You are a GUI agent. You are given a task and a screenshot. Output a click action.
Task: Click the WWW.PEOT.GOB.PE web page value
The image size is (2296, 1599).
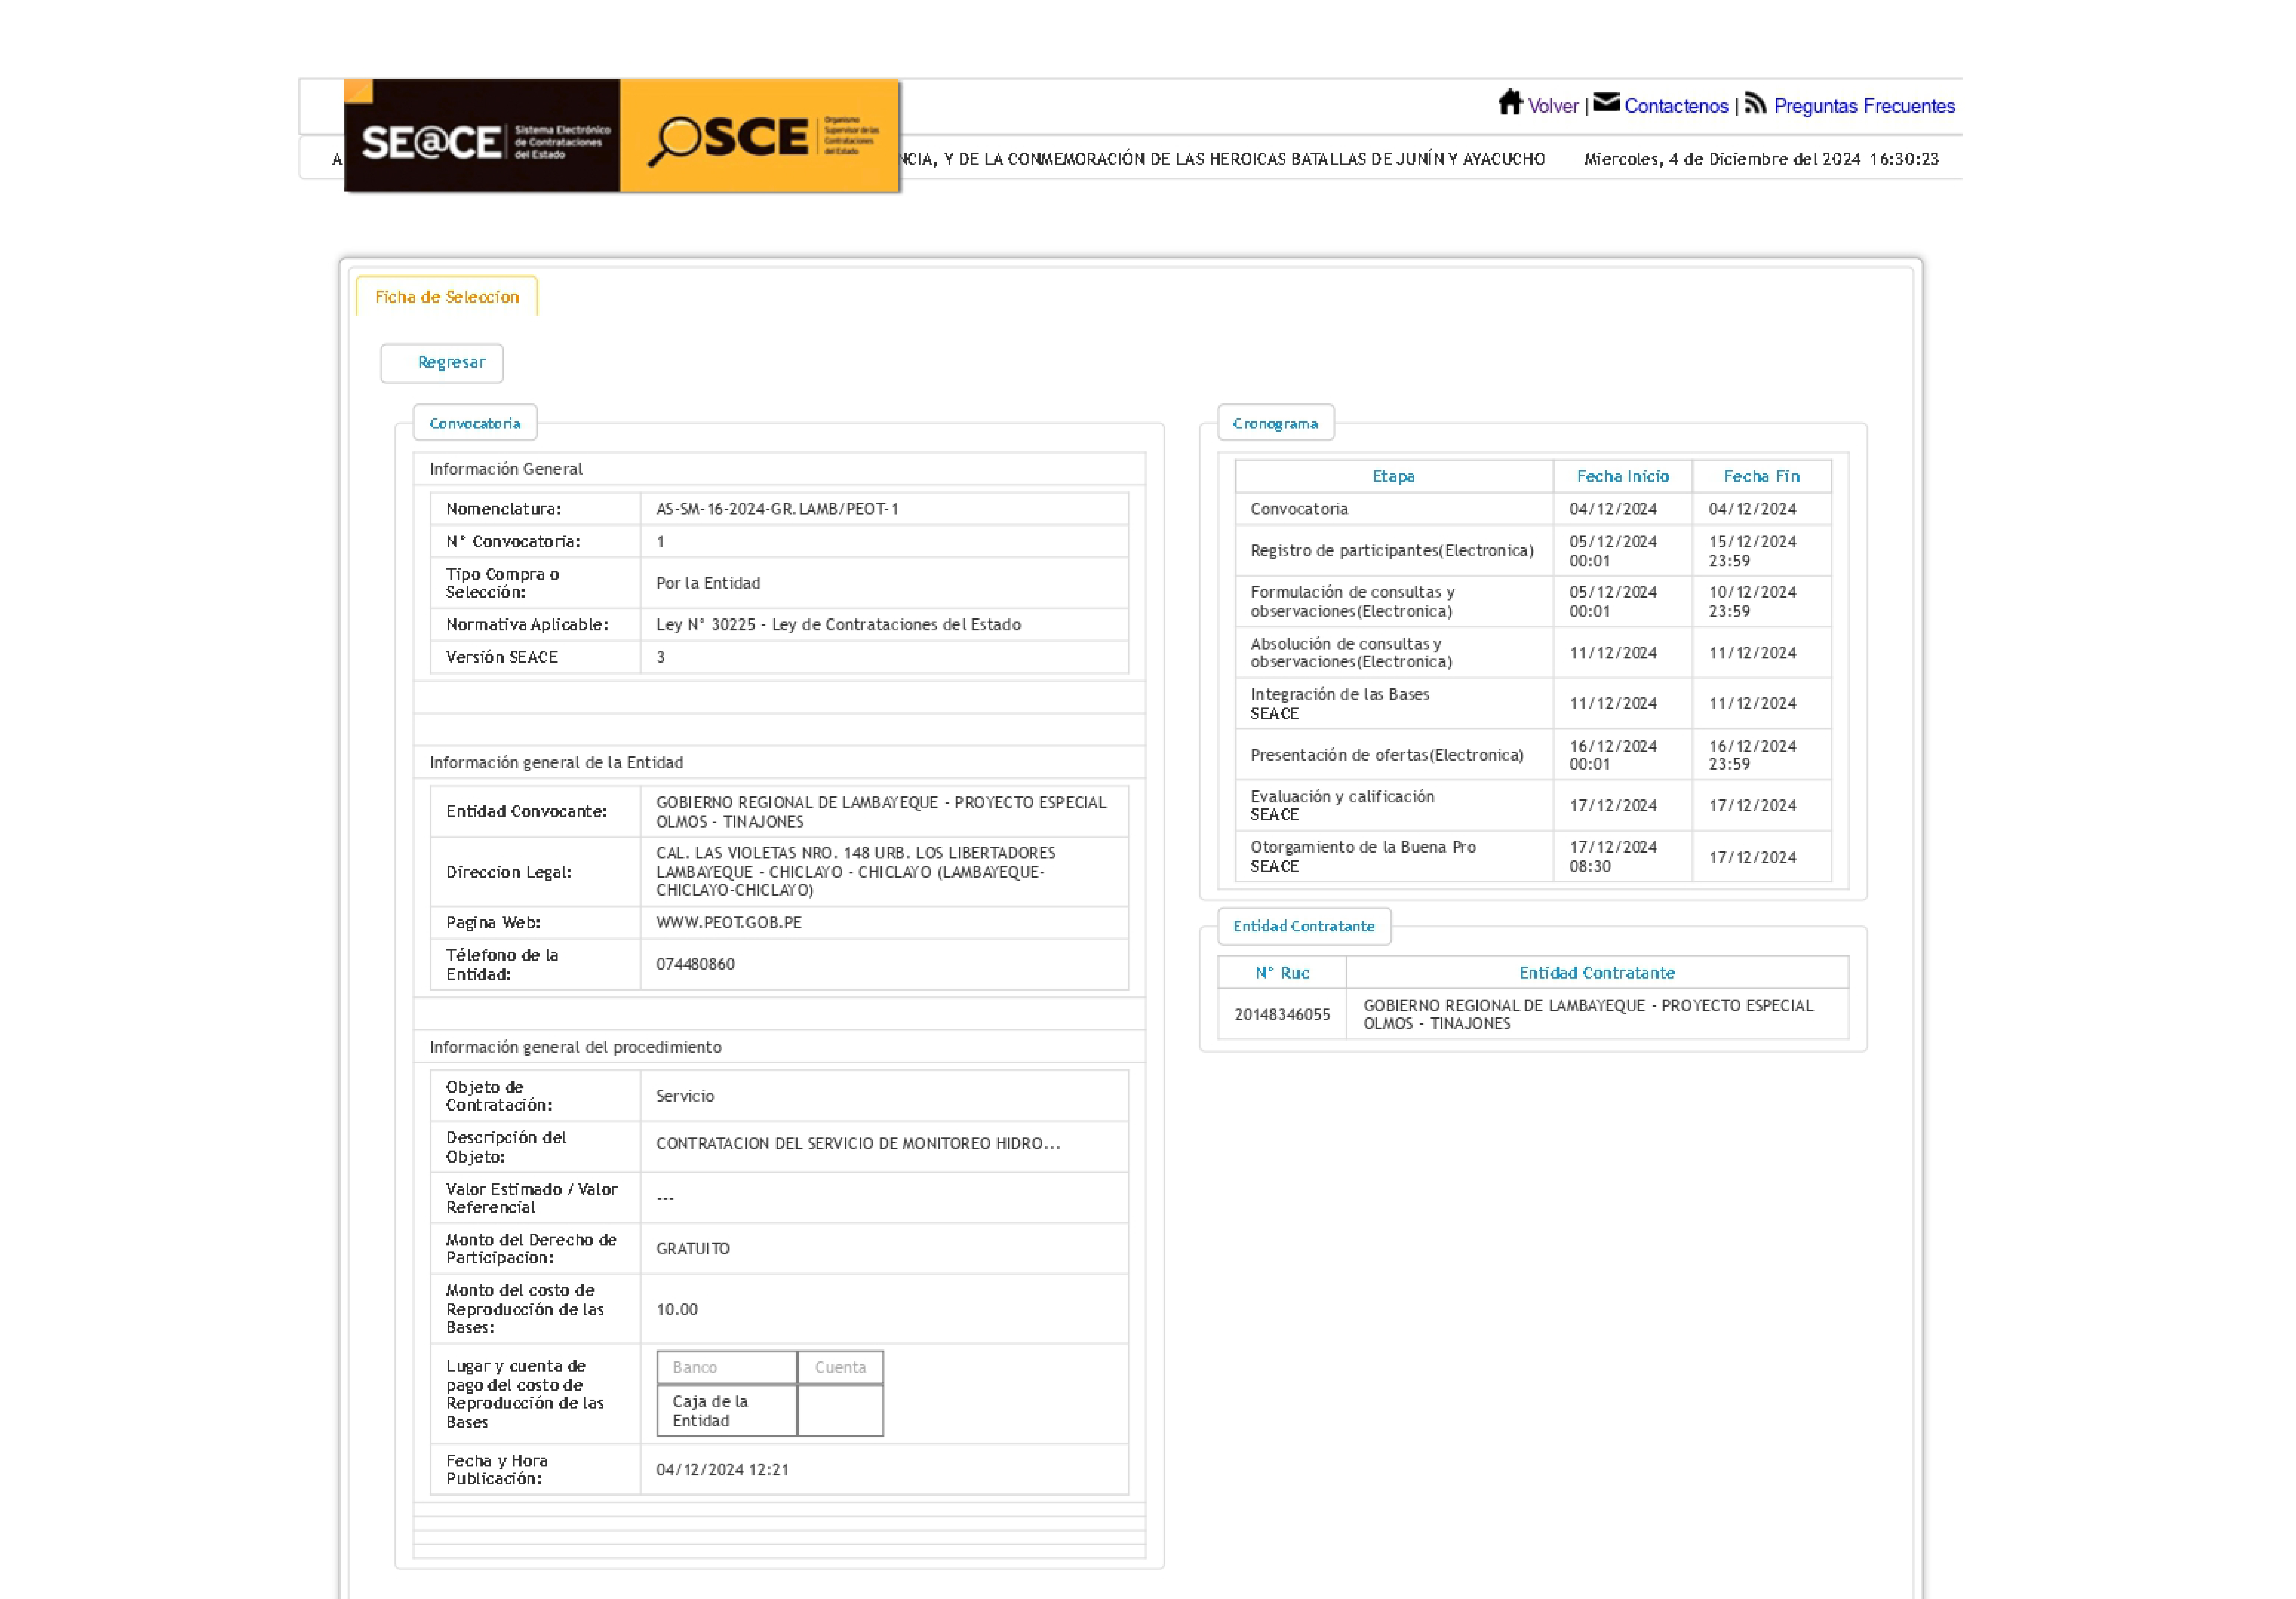pos(729,923)
